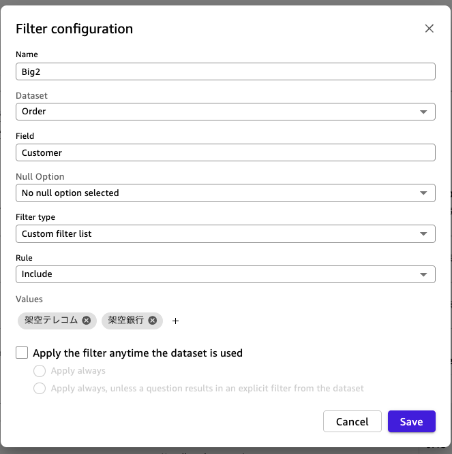Click the Save button
The width and height of the screenshot is (452, 454).
[x=411, y=421]
